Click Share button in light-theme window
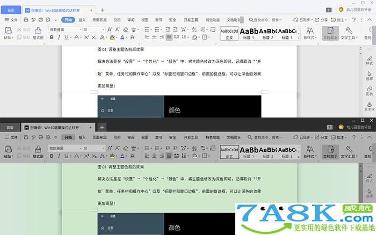This screenshot has width=376, height=235. pos(321,20)
